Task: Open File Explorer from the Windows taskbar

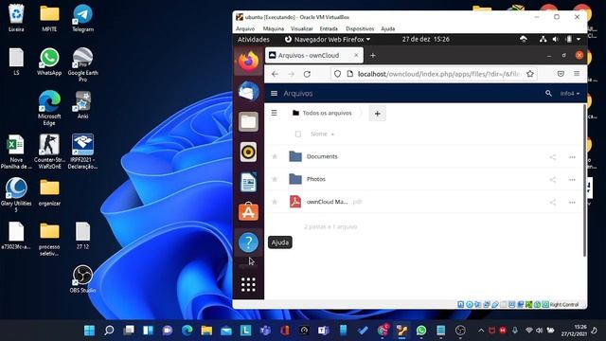Action: (206, 331)
